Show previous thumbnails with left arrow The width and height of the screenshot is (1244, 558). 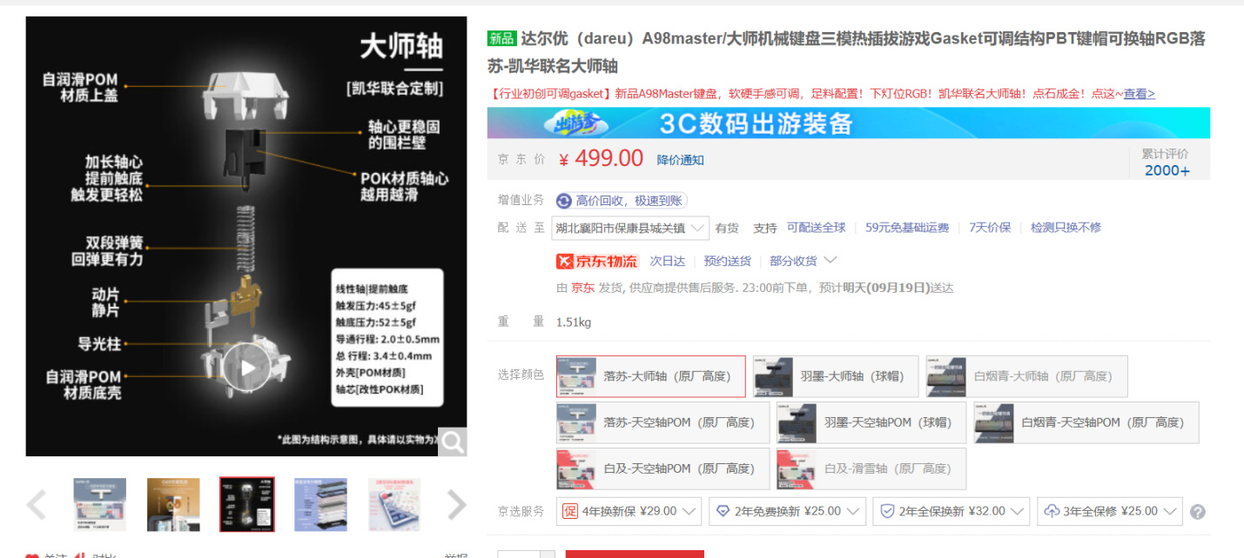coord(36,504)
